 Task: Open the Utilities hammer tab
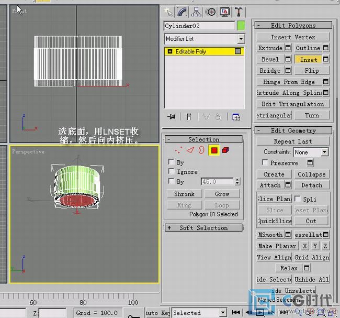(239, 12)
